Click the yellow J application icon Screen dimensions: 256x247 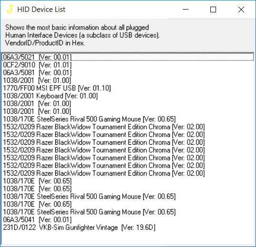coord(10,10)
